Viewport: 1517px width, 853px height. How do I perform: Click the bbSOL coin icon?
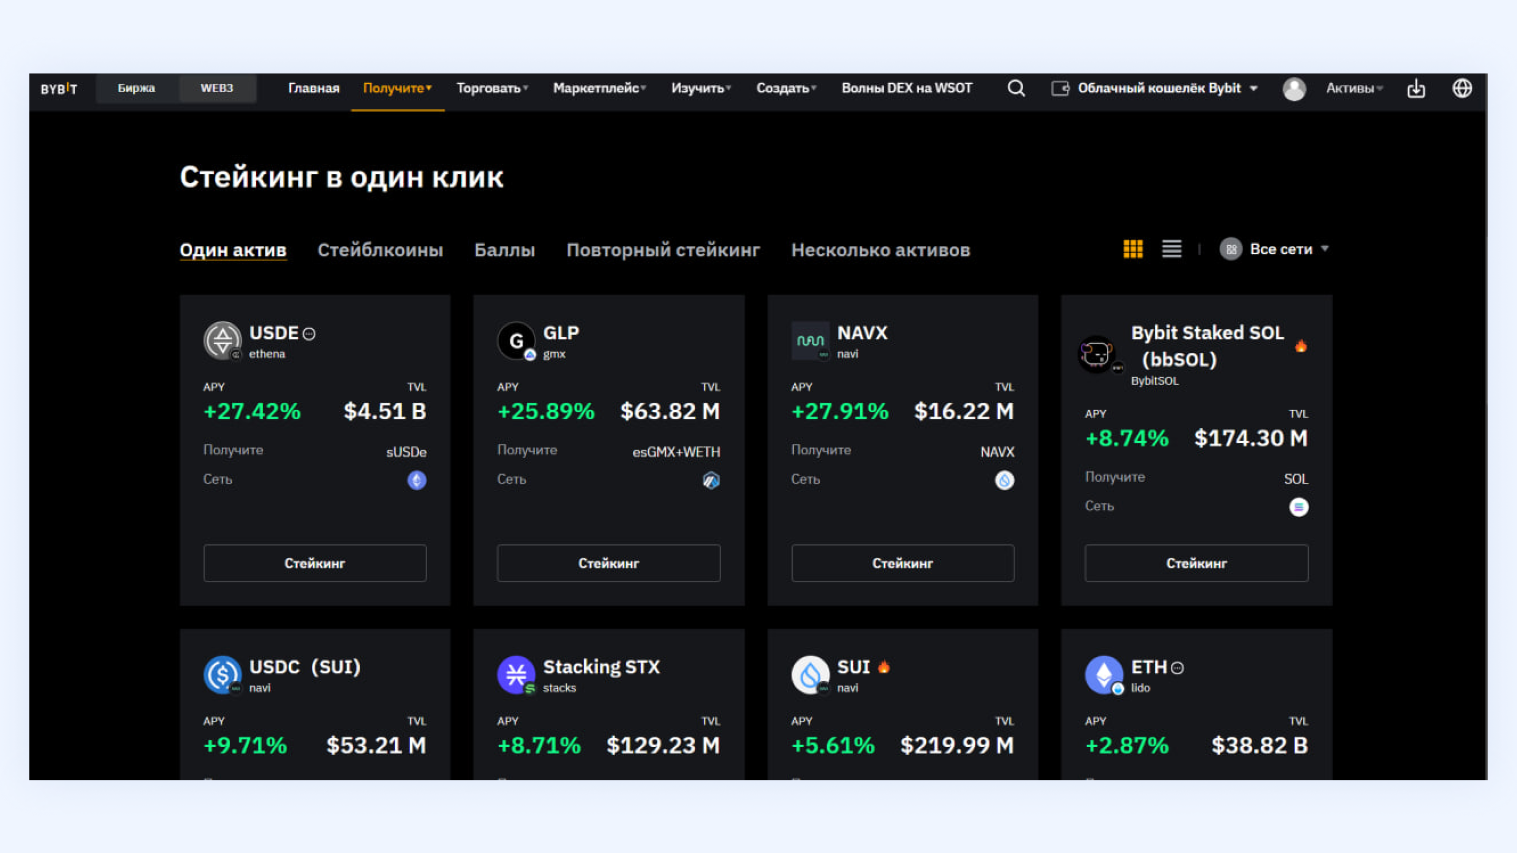pos(1097,354)
